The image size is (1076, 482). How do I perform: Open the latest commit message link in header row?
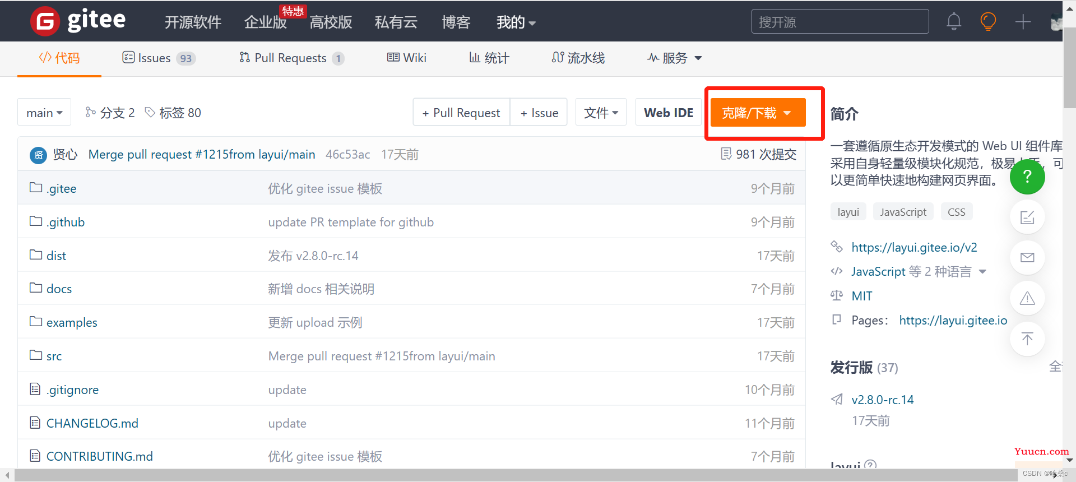(x=202, y=154)
